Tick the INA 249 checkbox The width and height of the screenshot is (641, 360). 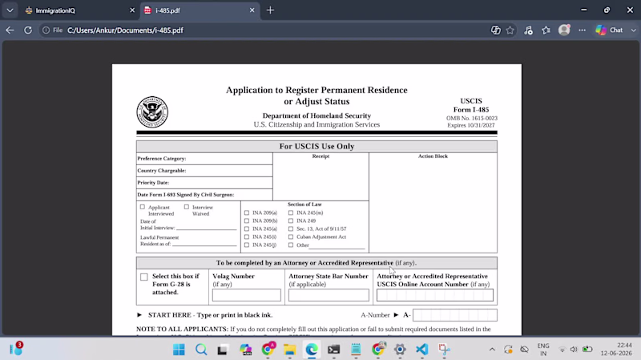291,221
